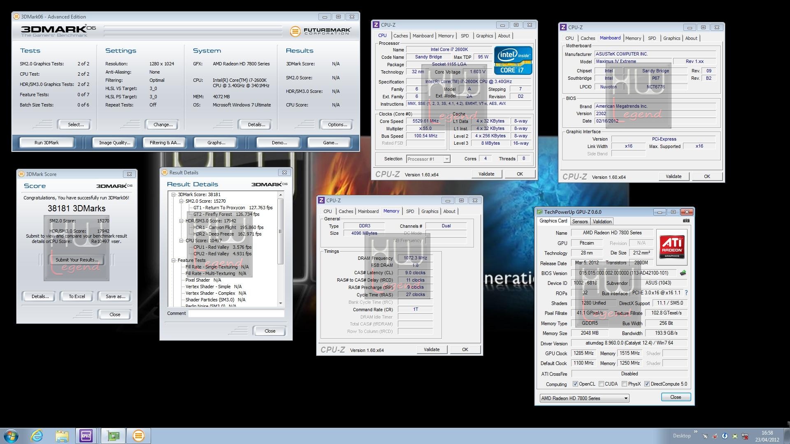Click the Run 3DMark button
This screenshot has width=790, height=444.
click(x=46, y=143)
